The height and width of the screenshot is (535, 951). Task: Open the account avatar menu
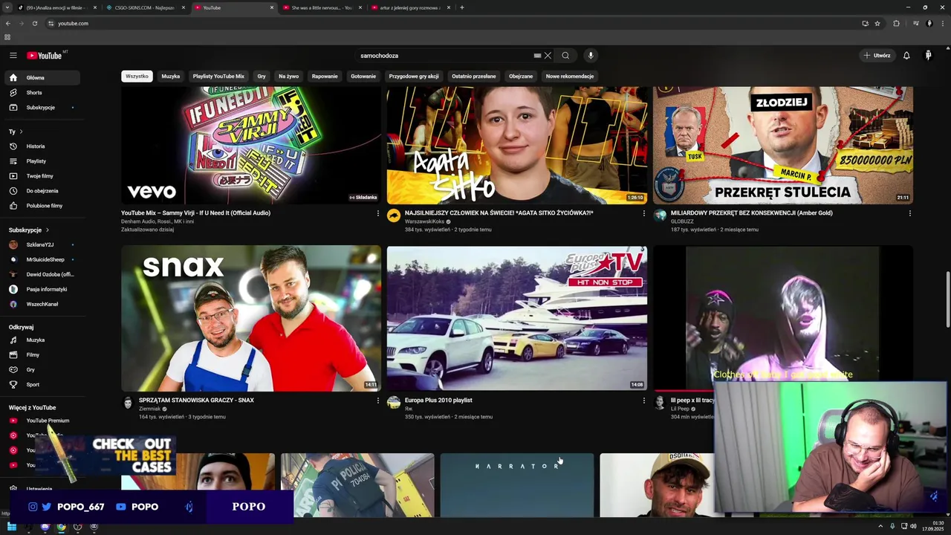pos(928,56)
